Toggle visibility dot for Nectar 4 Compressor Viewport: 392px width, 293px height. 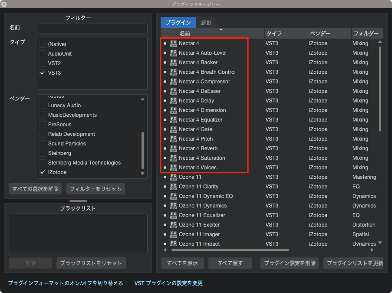coord(165,82)
